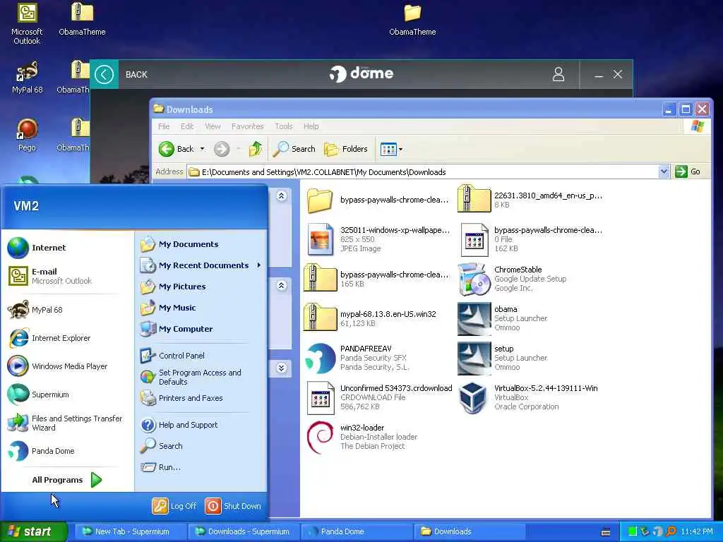Open Microsoft Outlook desktop shortcut
This screenshot has width=723, height=542.
click(x=27, y=24)
